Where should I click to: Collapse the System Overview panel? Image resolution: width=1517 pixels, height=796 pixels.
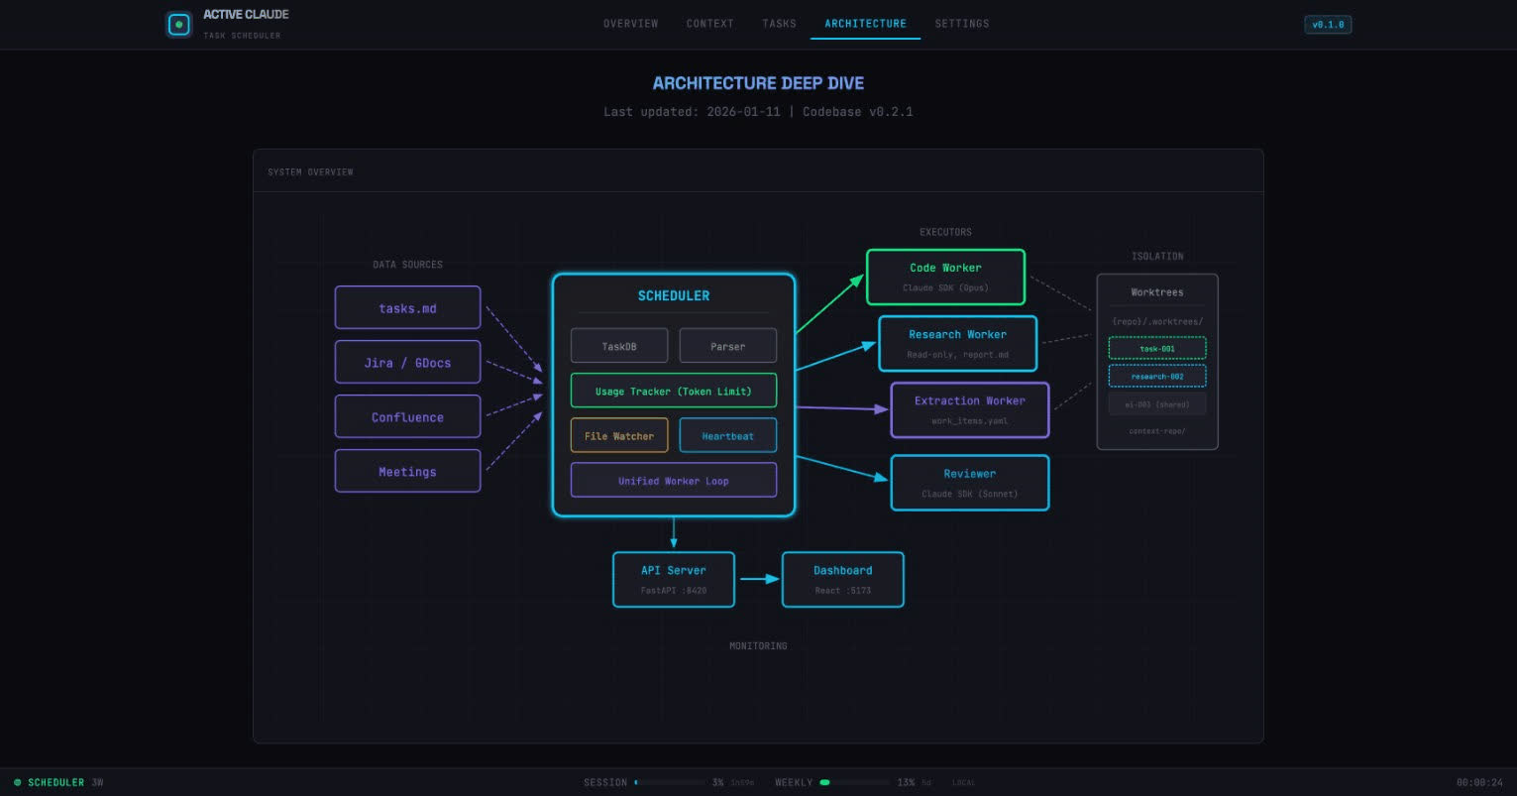click(x=310, y=171)
